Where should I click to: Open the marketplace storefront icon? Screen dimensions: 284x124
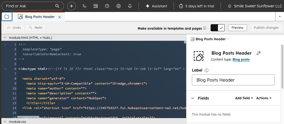(96, 6)
